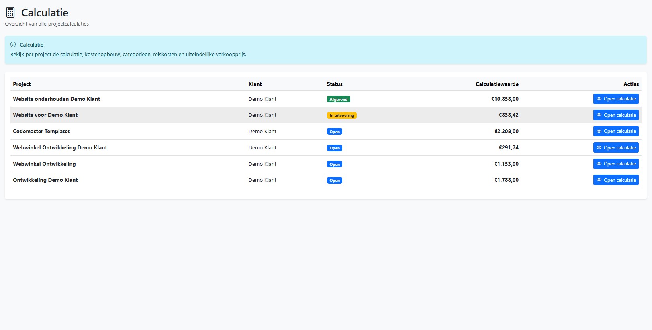The width and height of the screenshot is (652, 330).
Task: Click the value €1.153,00
Action: (506, 164)
